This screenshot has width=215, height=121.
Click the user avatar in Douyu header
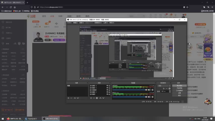tap(184, 16)
